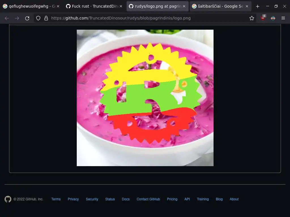Viewport: 290px width, 217px height.
Task: Open the Firefox hamburger menu
Action: (x=283, y=18)
